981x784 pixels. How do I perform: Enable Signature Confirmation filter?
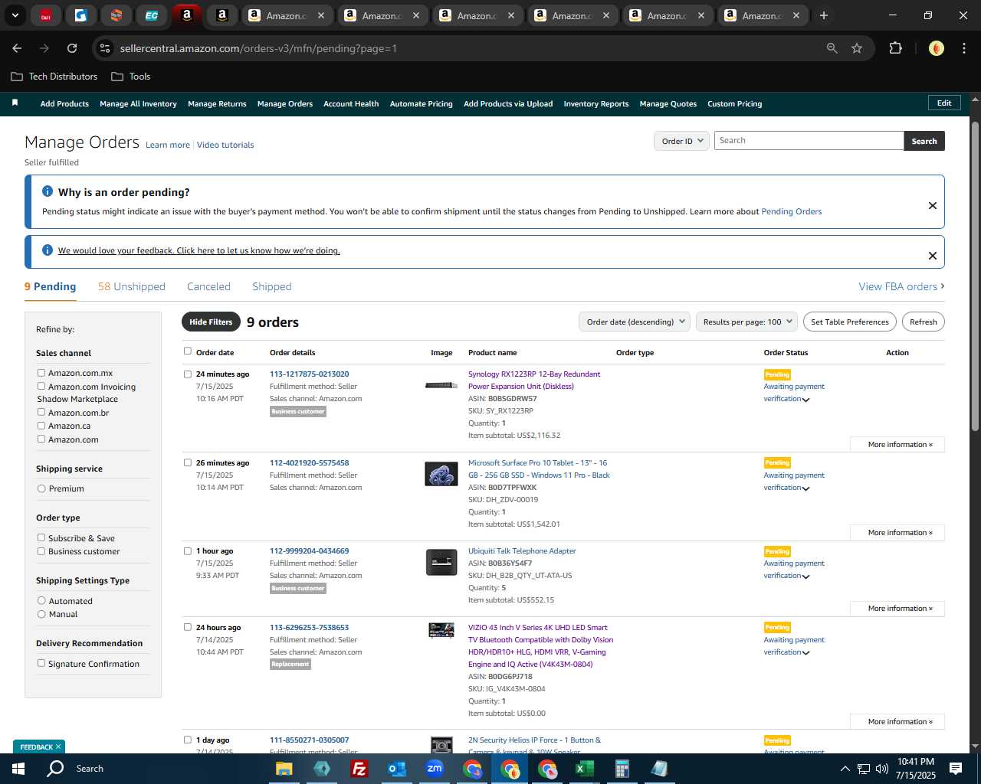click(x=41, y=663)
